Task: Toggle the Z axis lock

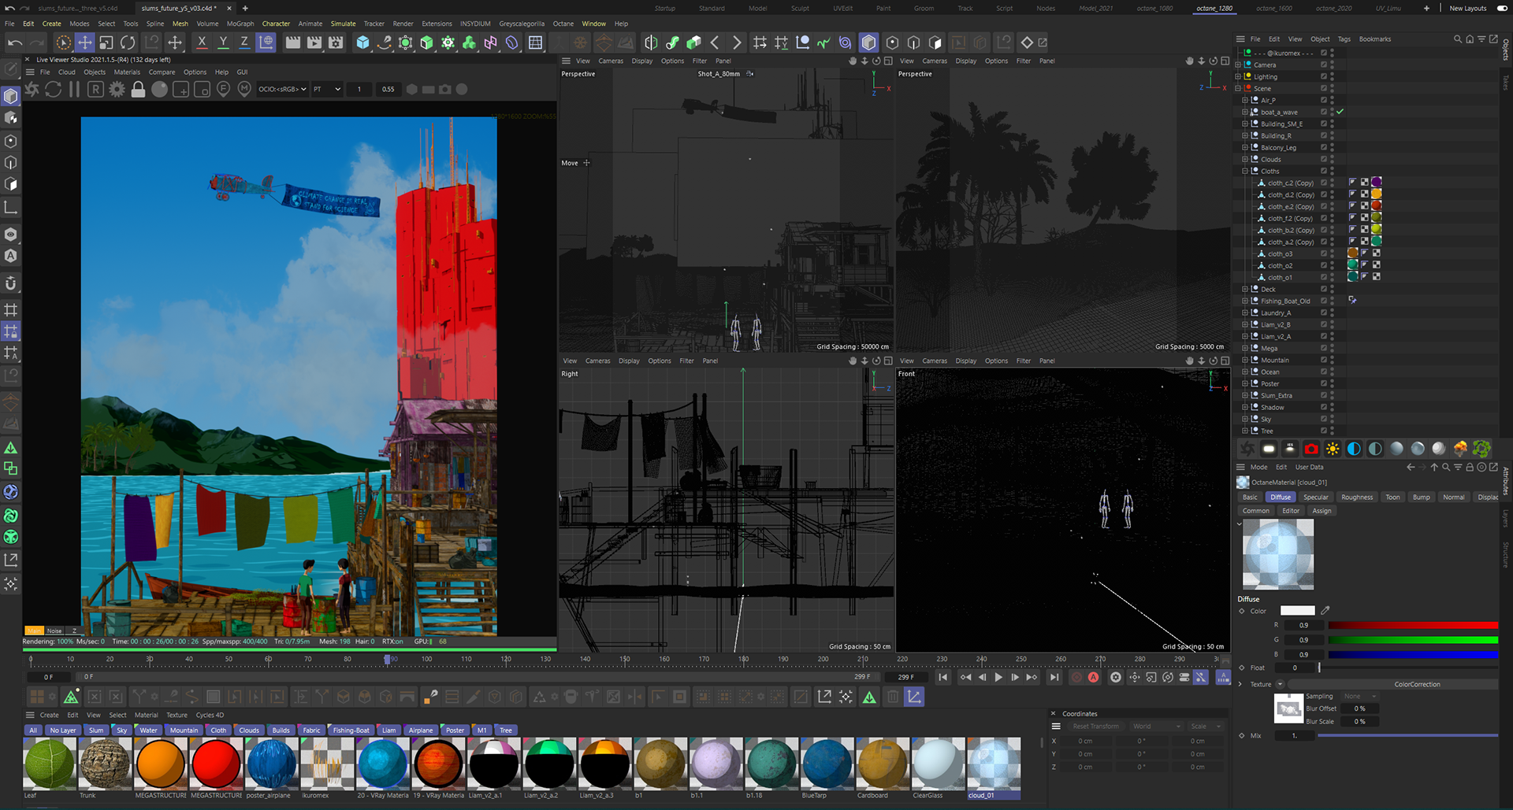Action: [x=244, y=43]
